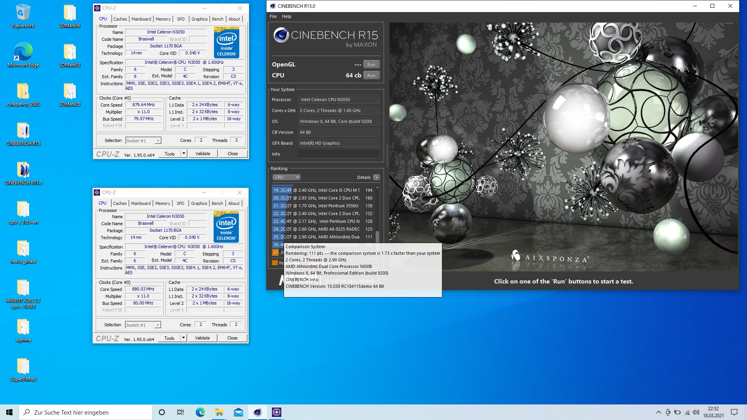Select ranking entry 21 Intel Pentium 3556U
747x420 pixels.
323,206
